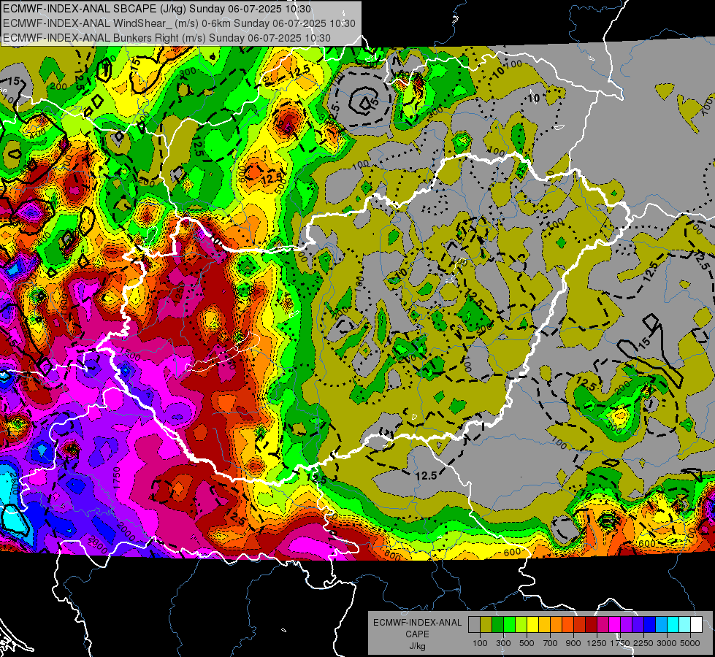Click the dark green legend swatch
The width and height of the screenshot is (715, 657).
point(497,625)
